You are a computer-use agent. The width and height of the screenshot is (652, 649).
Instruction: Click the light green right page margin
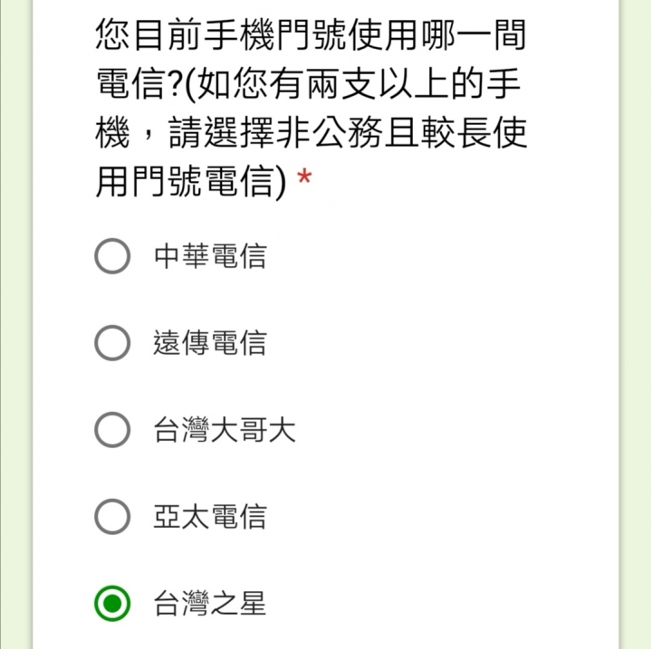coord(636,324)
